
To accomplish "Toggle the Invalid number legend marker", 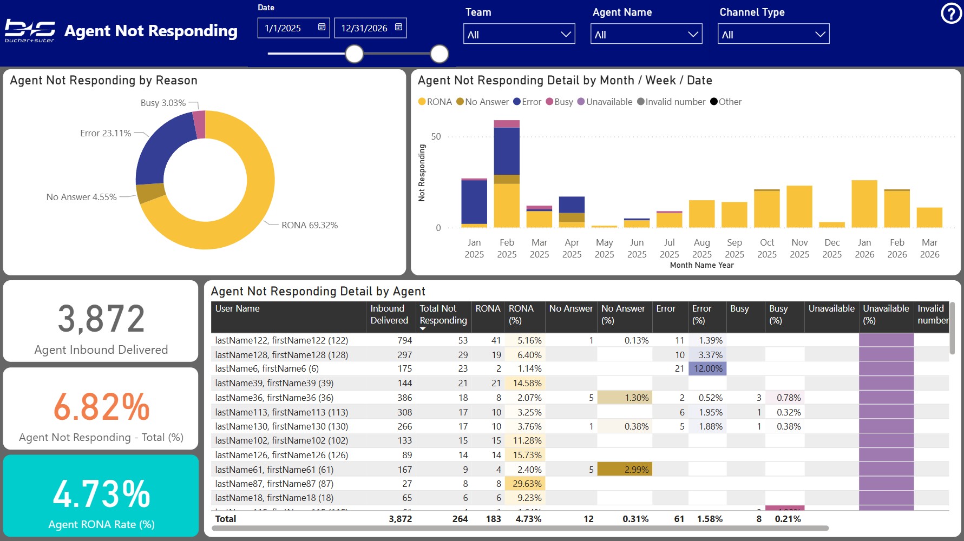I will point(641,102).
